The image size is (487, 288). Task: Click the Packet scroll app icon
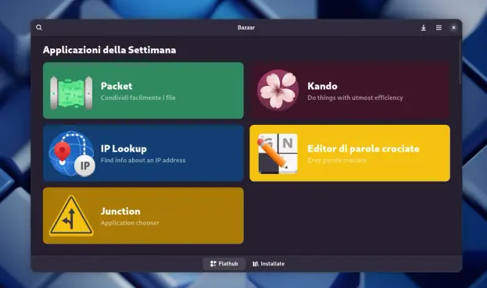(x=71, y=92)
